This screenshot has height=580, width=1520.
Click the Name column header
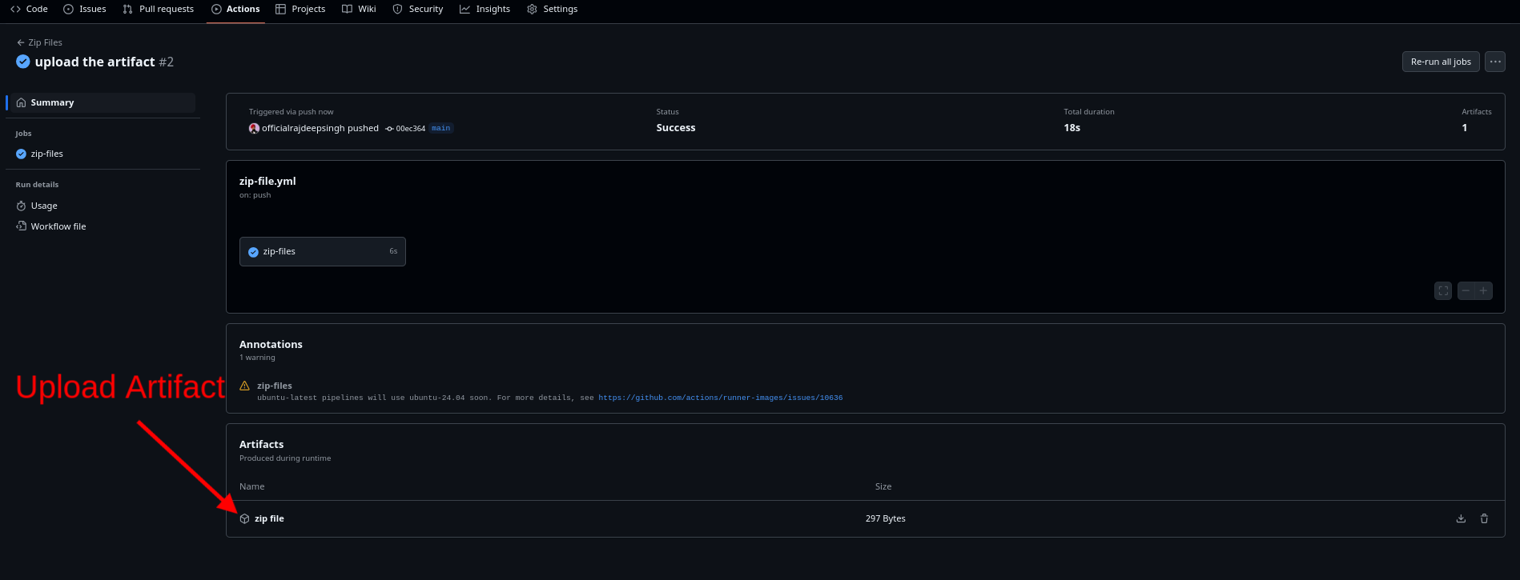(x=251, y=486)
